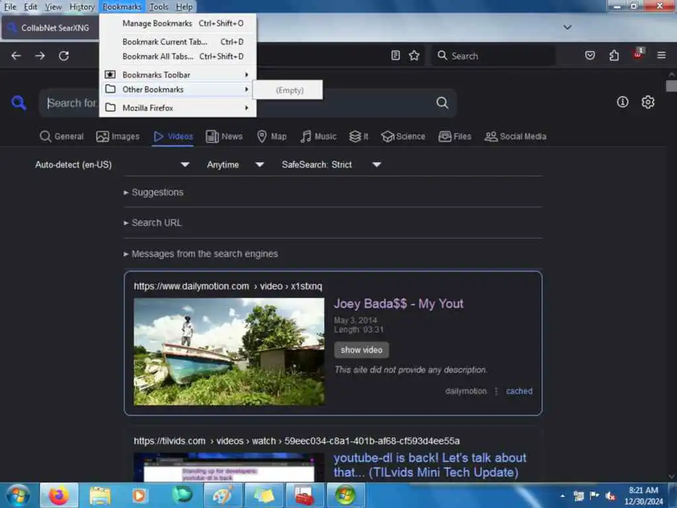The width and height of the screenshot is (677, 508).
Task: Open the dailymotion.com result URL
Action: (227, 286)
